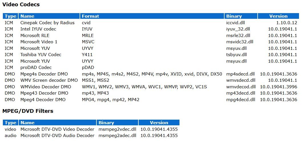Screen dimensions: 307x141
Task: Select Binary header in Video Codecs table
Action: tap(241, 16)
